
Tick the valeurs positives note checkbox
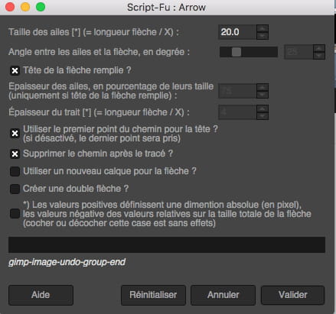15,213
